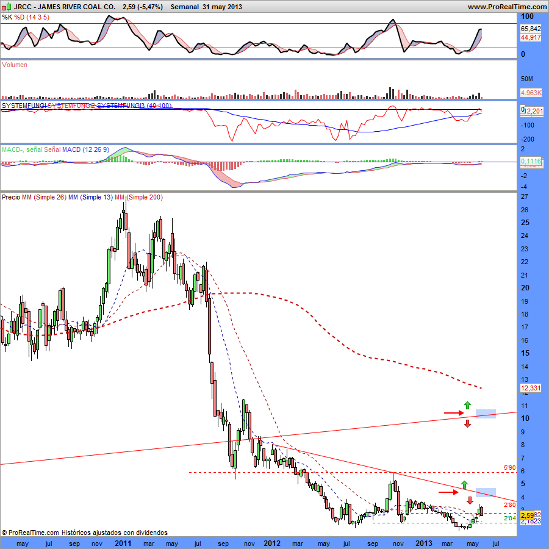
Task: Select the JRCC - JAMES RIVER COAL CO. title
Action: click(x=65, y=7)
